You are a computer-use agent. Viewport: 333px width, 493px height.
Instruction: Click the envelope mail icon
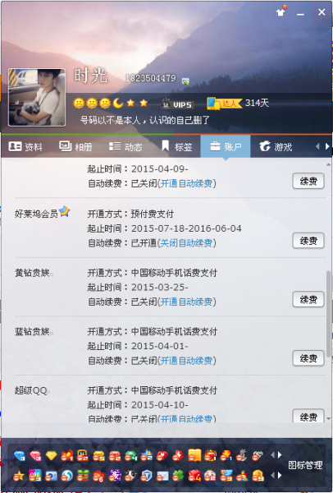162,476
